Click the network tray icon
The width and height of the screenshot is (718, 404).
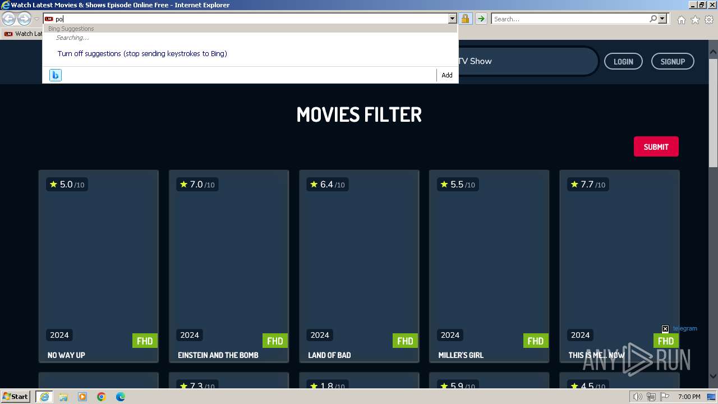tap(651, 397)
